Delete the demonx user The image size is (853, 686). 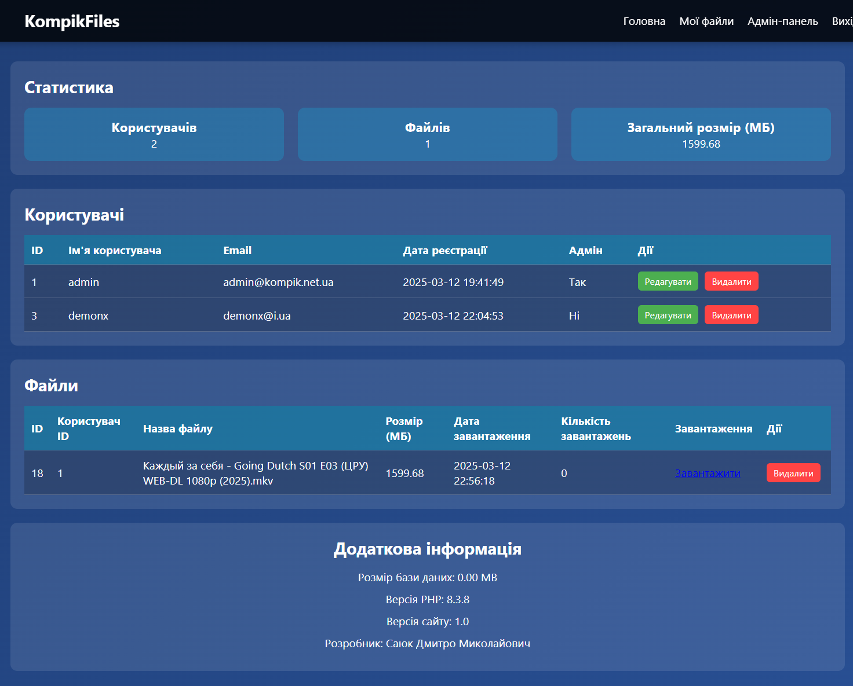pos(731,316)
